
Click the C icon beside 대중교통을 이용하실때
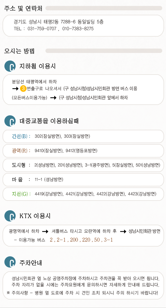(10, 121)
